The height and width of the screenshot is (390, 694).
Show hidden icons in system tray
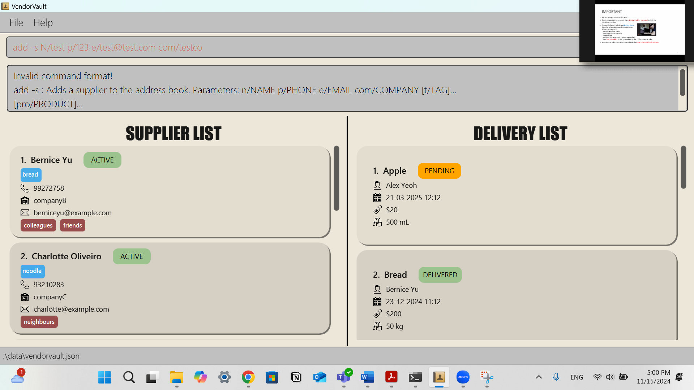point(539,377)
